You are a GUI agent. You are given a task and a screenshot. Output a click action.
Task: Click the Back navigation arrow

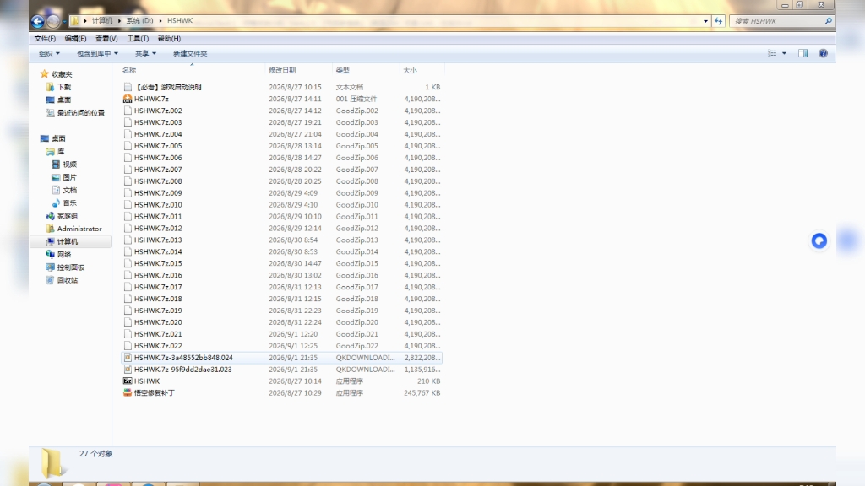click(x=37, y=21)
